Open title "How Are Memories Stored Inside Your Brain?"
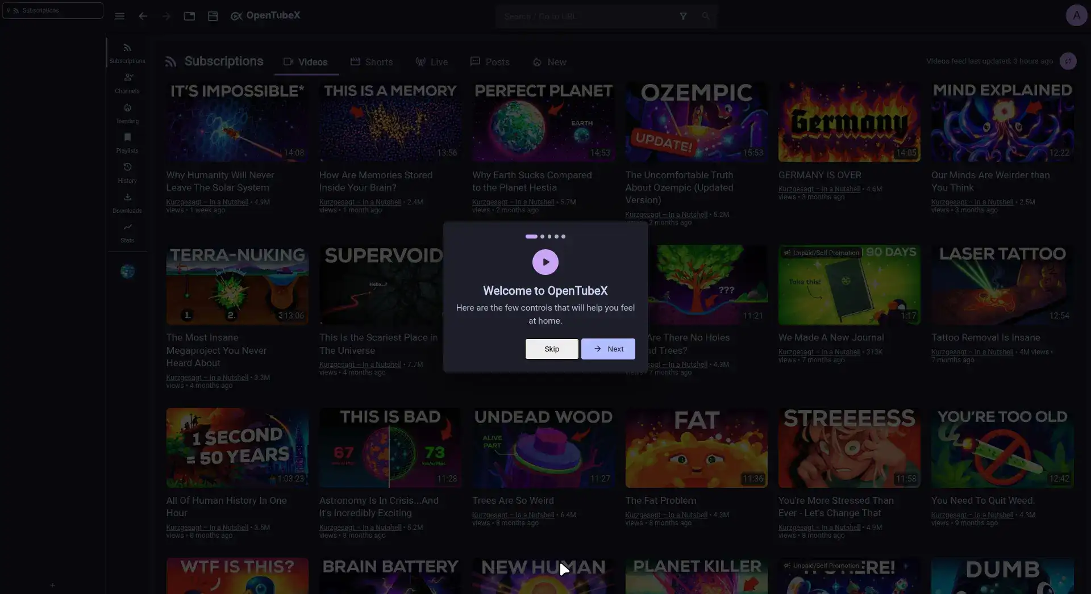Screen dimensions: 1091x594 pos(376,181)
